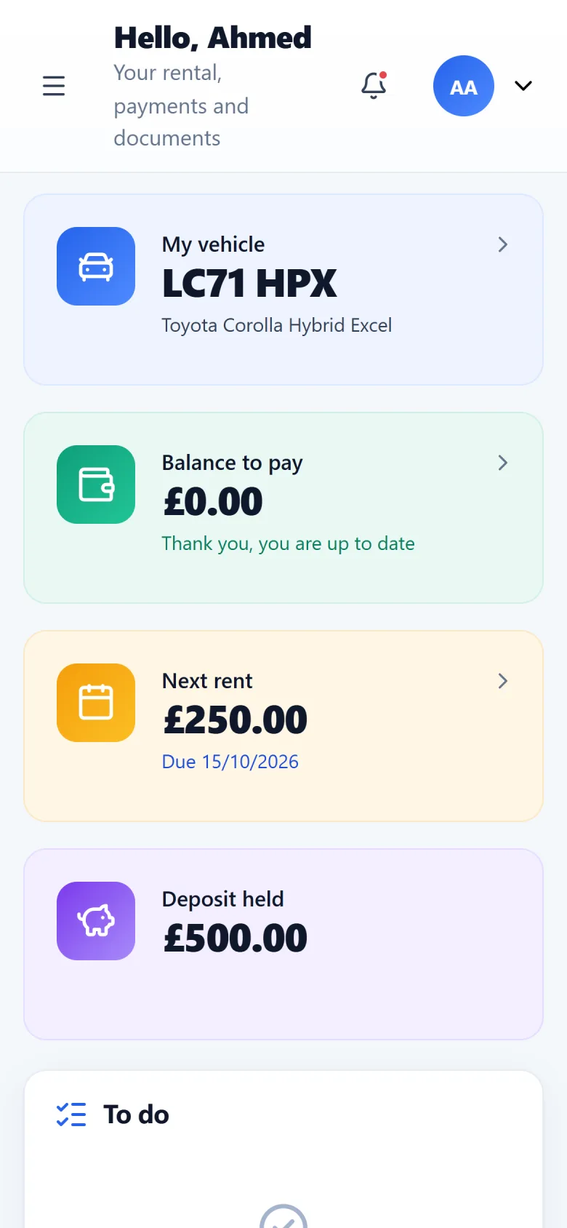The image size is (567, 1228).
Task: Click the To do section heading
Action: point(136,1115)
